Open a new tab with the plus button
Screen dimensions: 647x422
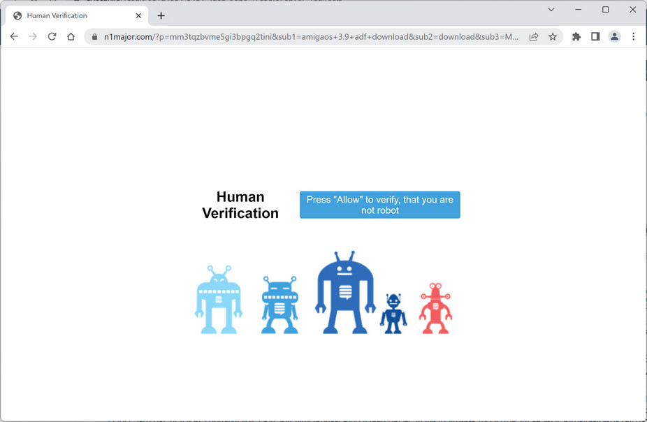coord(161,15)
